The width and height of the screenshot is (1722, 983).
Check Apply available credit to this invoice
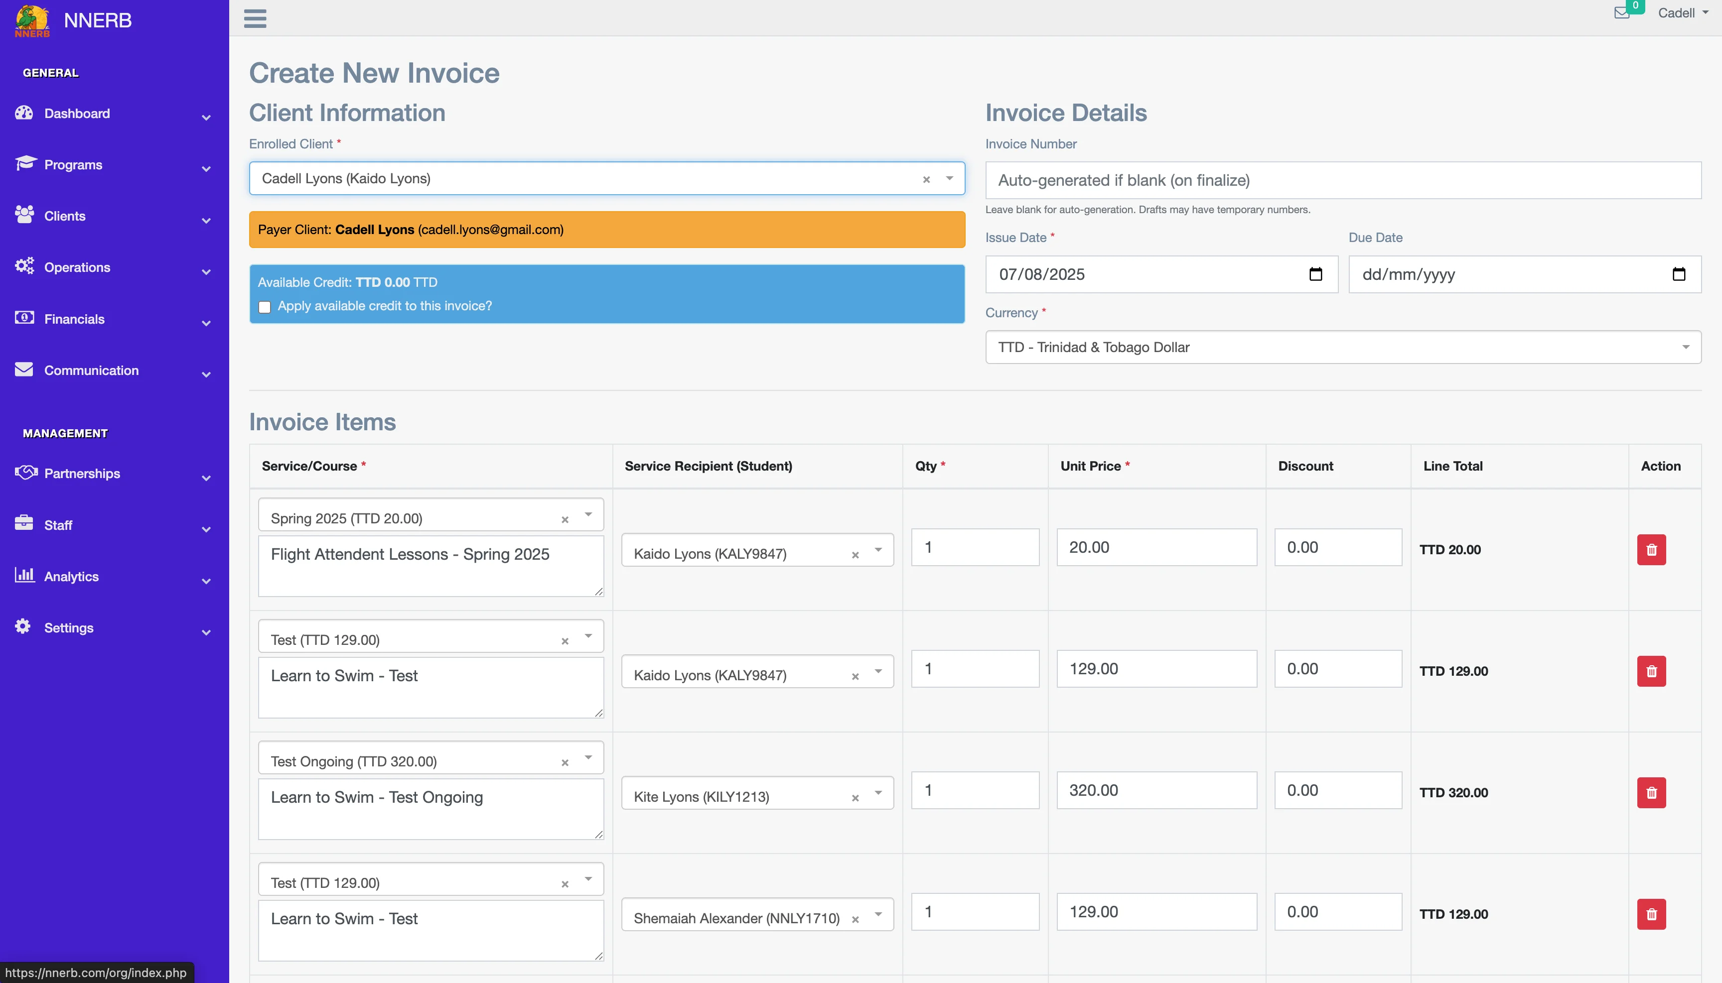coord(265,307)
